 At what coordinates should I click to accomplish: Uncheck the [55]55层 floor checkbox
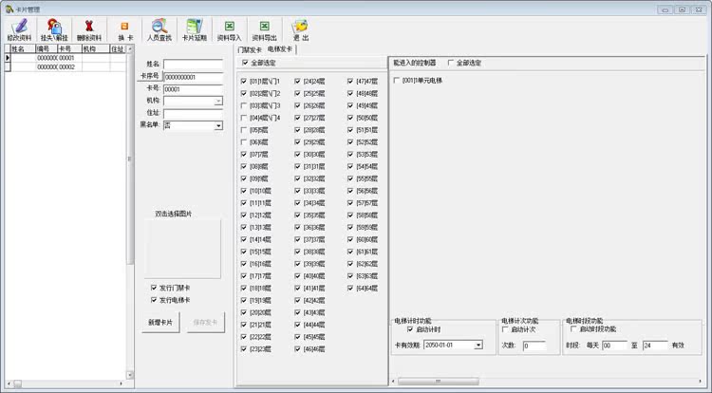(350, 178)
